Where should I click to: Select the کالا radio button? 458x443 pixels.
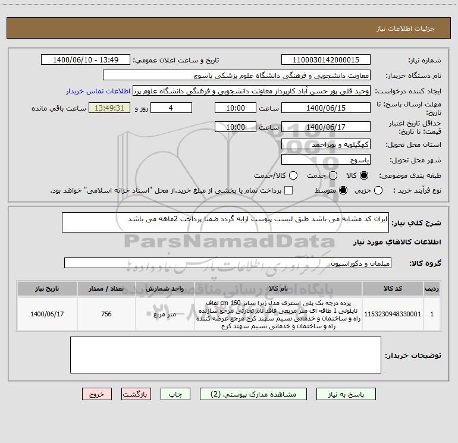[x=364, y=175]
